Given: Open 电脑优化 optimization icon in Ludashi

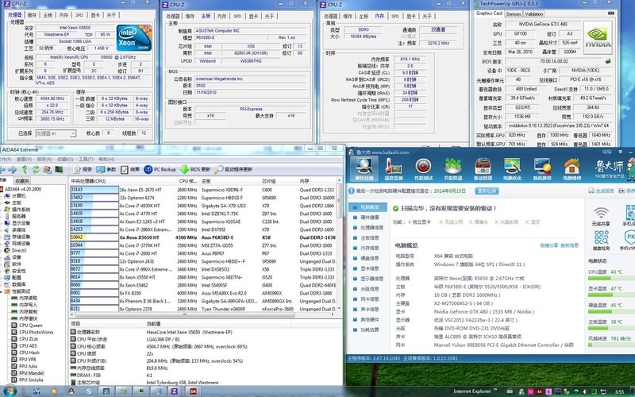Looking at the screenshot, I should (x=512, y=168).
